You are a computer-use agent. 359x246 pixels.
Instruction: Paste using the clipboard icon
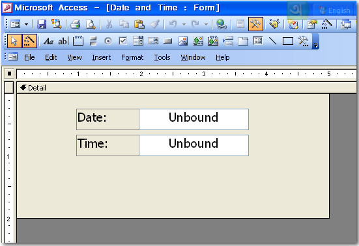point(139,24)
